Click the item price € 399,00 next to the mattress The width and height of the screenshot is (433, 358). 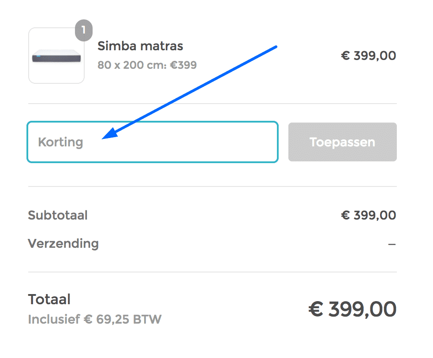click(x=368, y=56)
